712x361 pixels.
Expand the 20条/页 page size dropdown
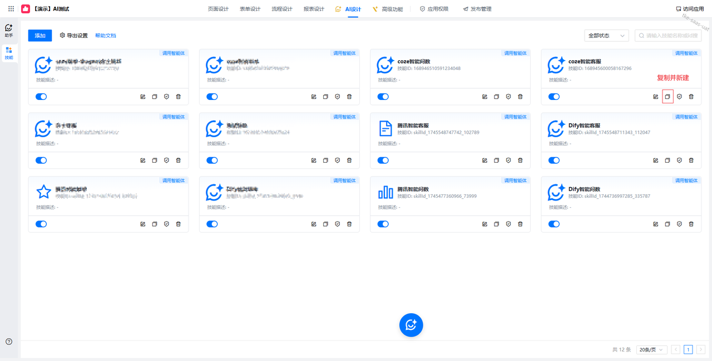[651, 350]
